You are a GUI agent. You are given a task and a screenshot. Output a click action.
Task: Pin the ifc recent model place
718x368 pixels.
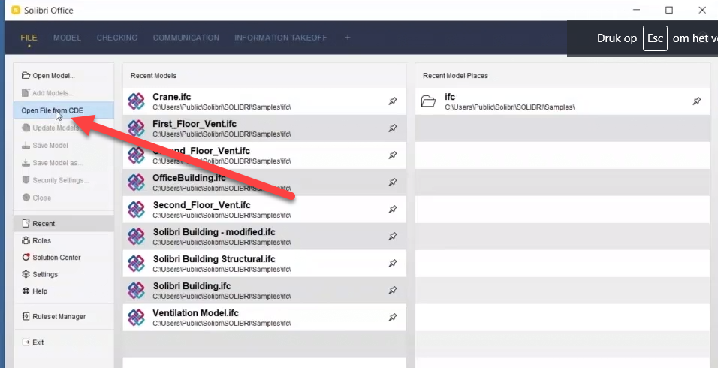tap(696, 101)
